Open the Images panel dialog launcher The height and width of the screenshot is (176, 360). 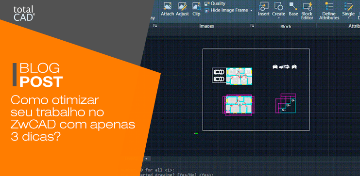pyautogui.click(x=252, y=26)
